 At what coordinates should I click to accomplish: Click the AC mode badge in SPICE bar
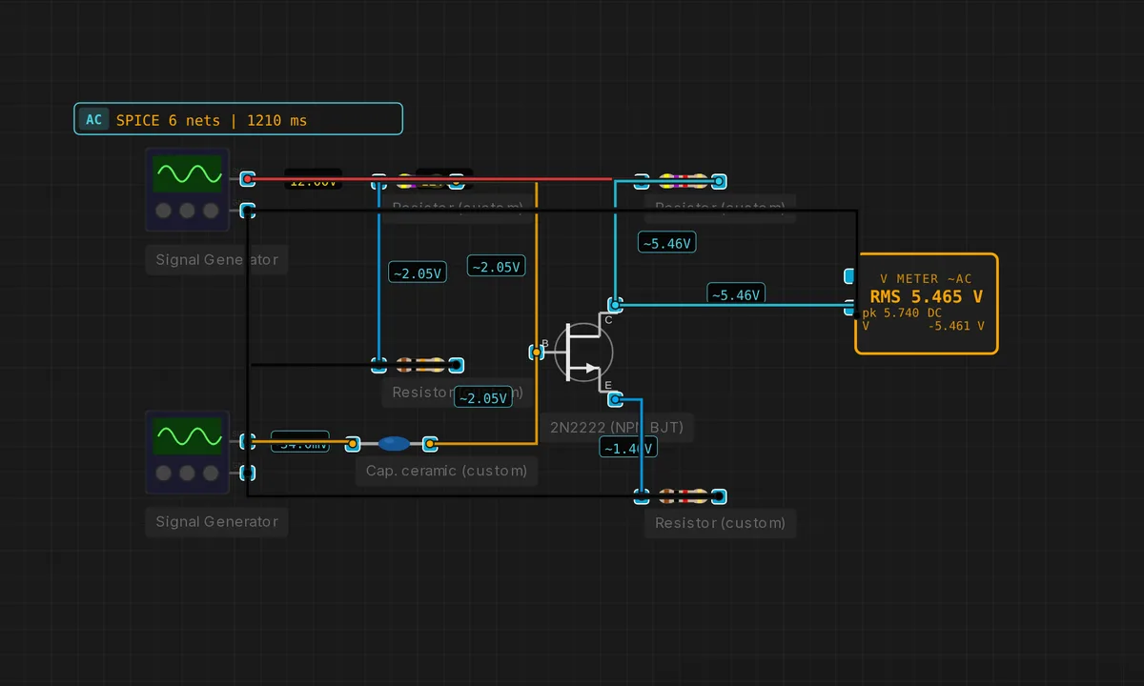click(x=93, y=120)
